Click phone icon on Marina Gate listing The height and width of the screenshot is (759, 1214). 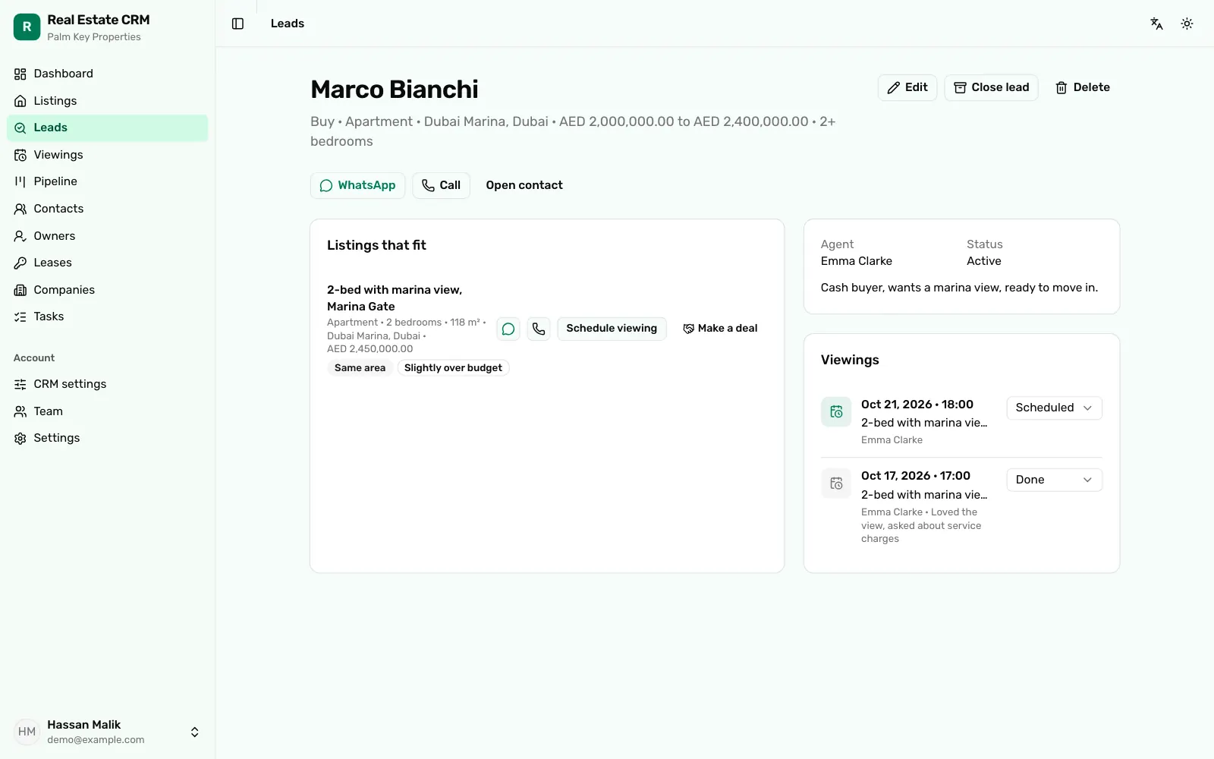539,329
